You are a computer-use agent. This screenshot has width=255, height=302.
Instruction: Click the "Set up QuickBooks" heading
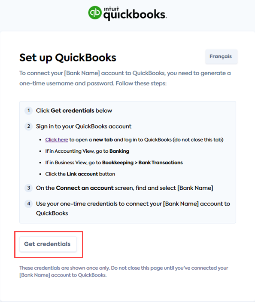point(68,58)
